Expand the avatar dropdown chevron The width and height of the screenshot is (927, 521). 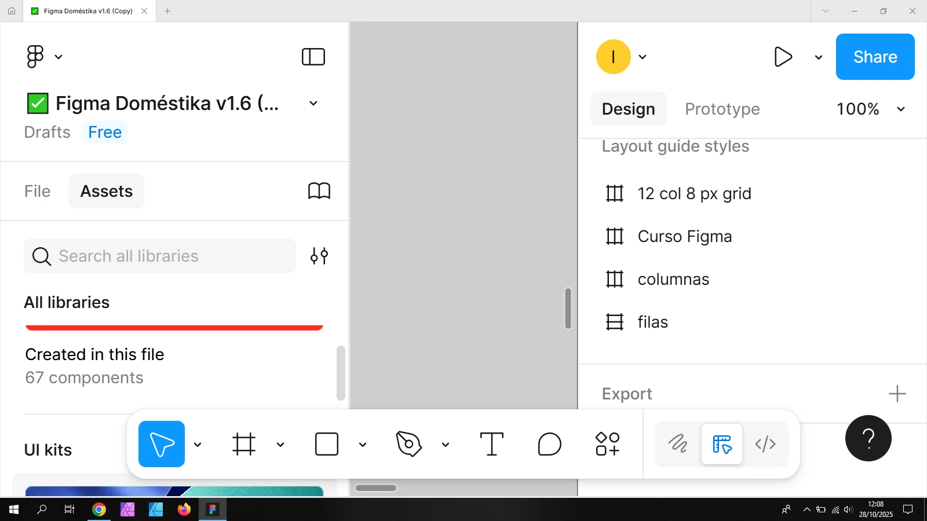643,57
